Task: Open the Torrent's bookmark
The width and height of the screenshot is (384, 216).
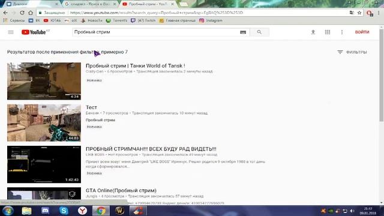Action: 116,20
